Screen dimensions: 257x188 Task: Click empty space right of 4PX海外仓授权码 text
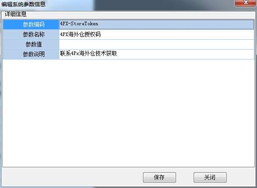click(177, 34)
